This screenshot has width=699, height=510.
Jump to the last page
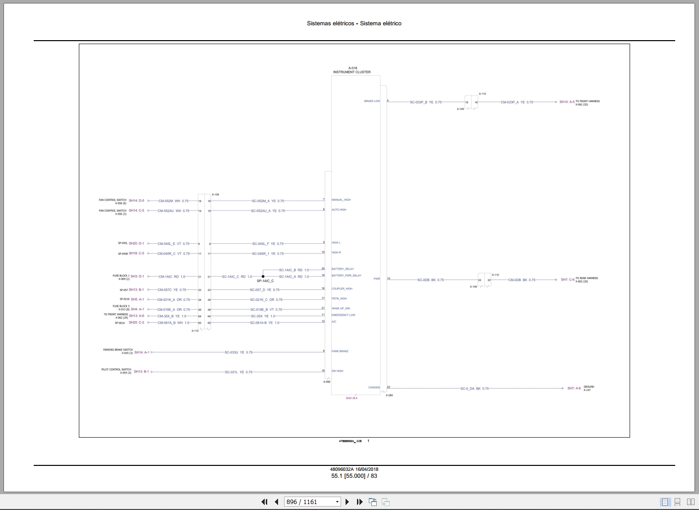point(359,502)
